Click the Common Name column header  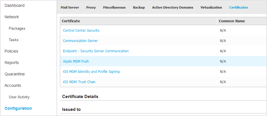(232, 21)
